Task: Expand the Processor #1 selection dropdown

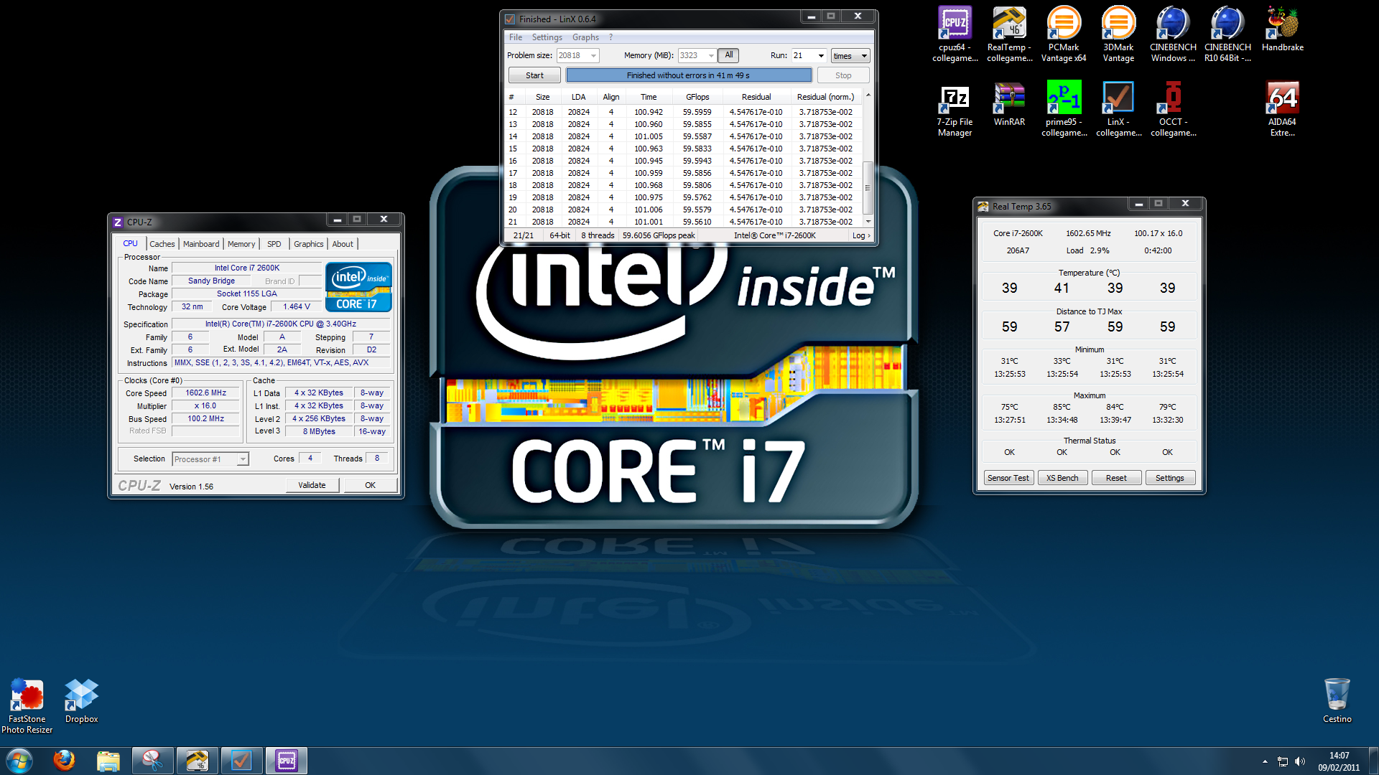Action: pyautogui.click(x=243, y=459)
